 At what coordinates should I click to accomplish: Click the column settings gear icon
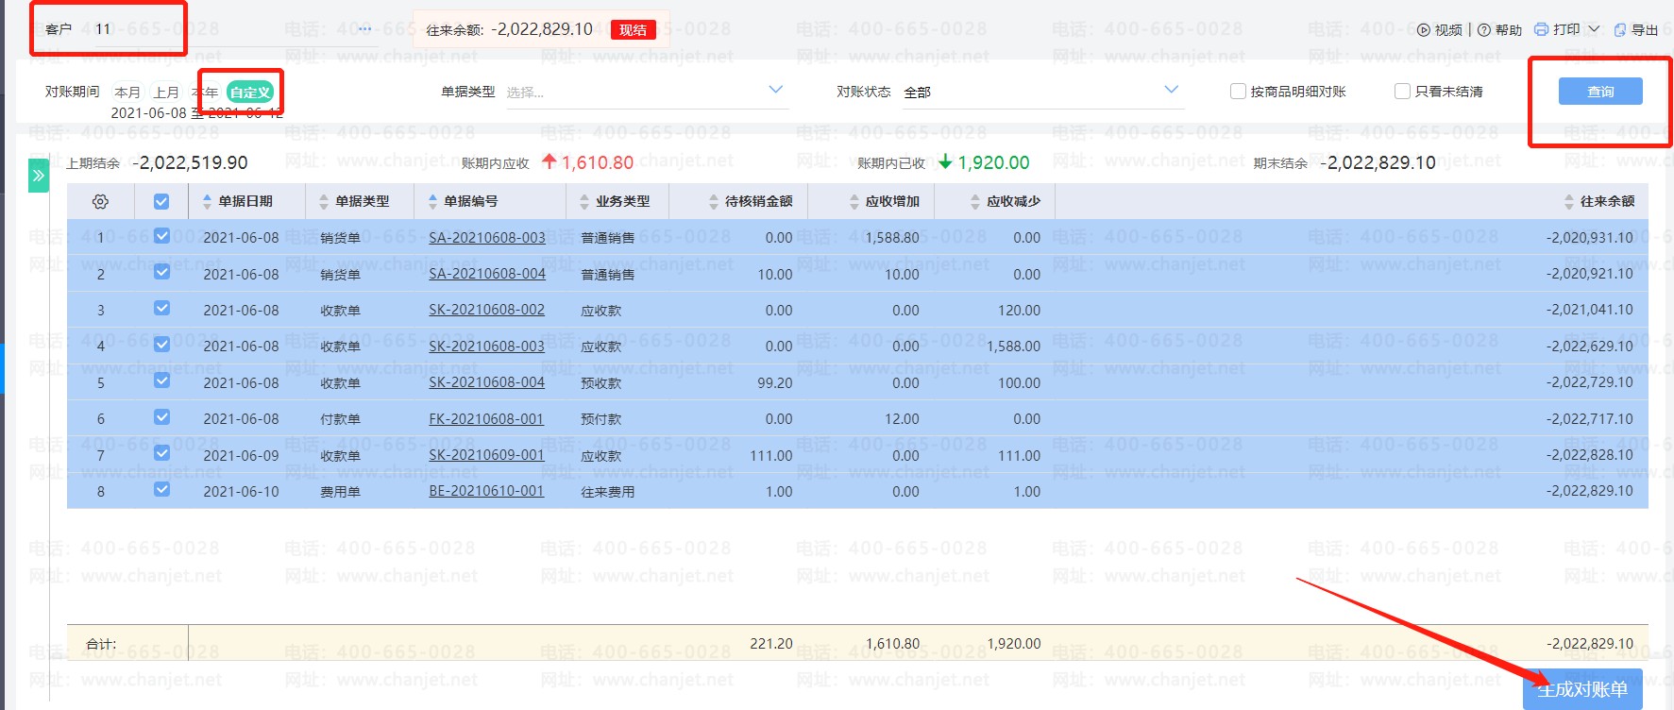click(100, 202)
